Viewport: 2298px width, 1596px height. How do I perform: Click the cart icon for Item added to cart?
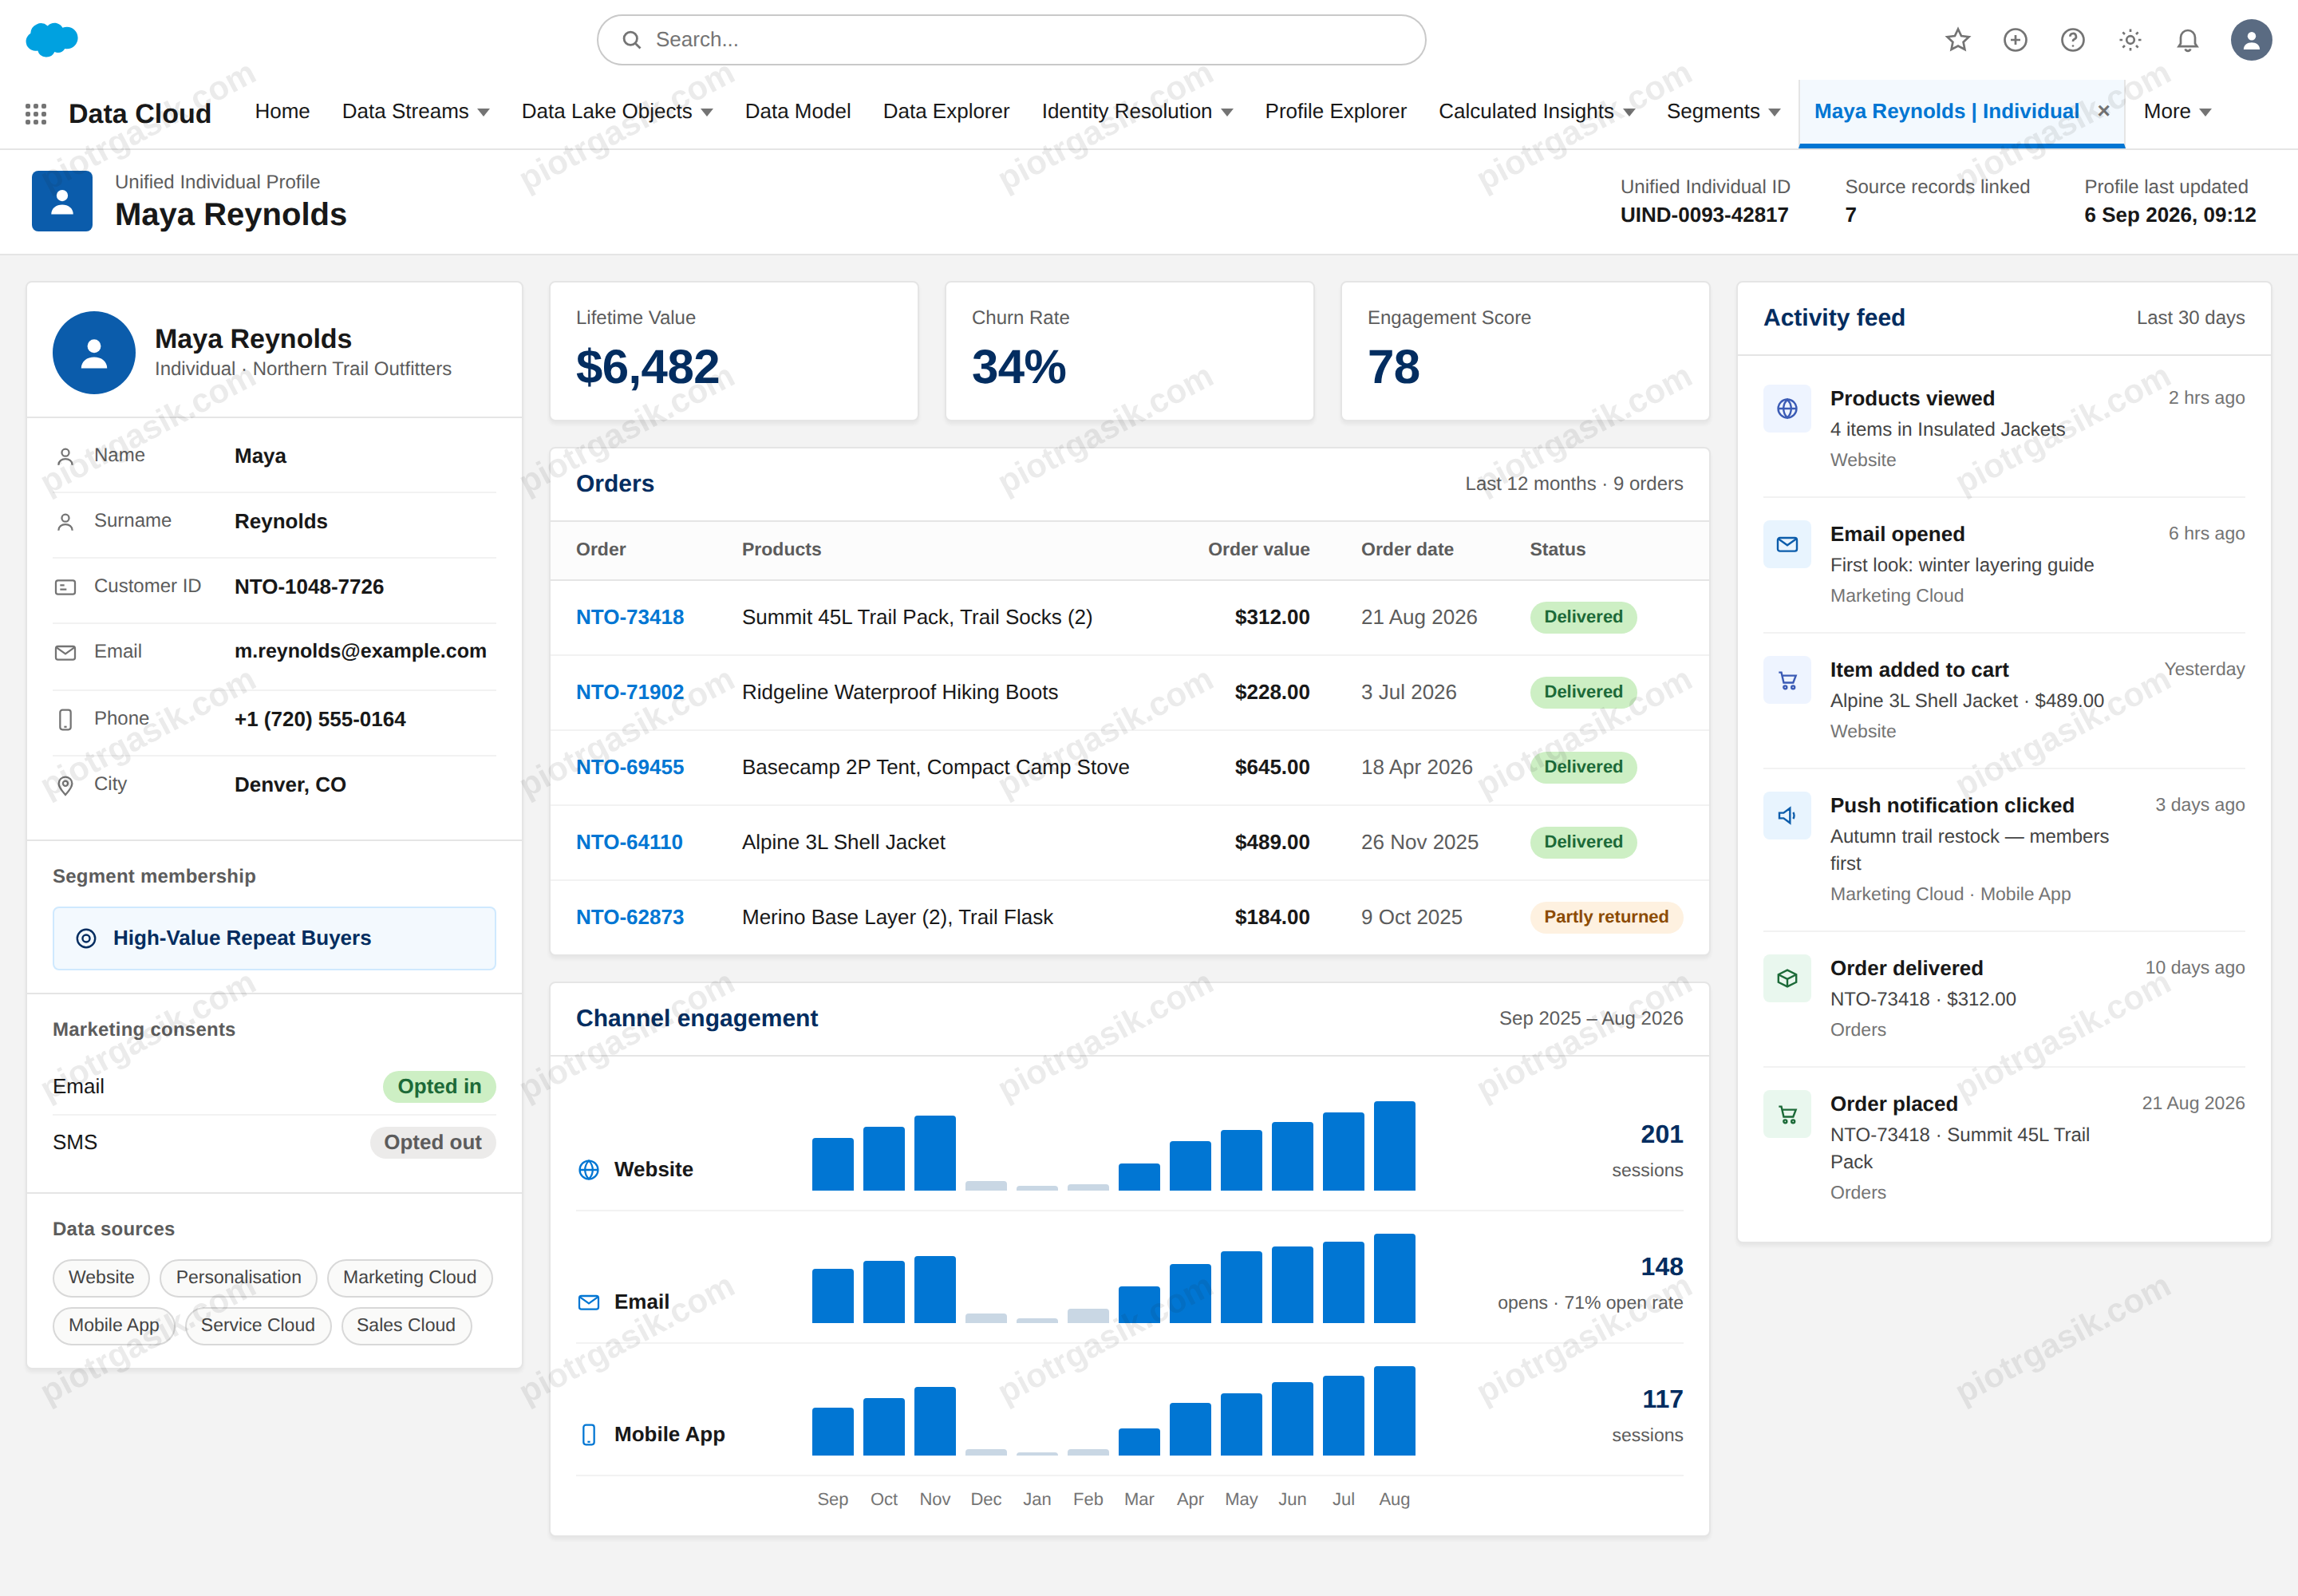[x=1787, y=680]
